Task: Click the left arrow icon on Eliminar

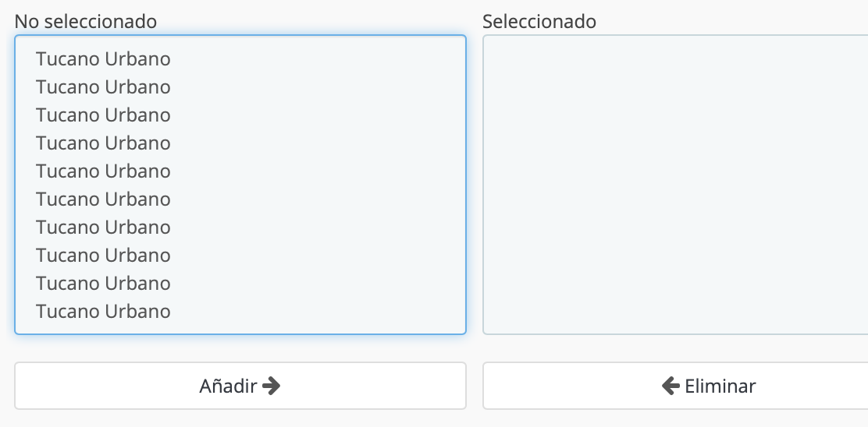Action: [x=671, y=386]
